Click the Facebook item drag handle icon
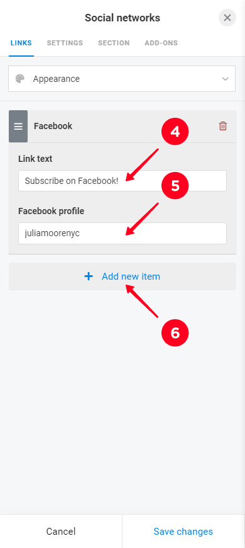Image resolution: width=245 pixels, height=548 pixels. tap(18, 126)
